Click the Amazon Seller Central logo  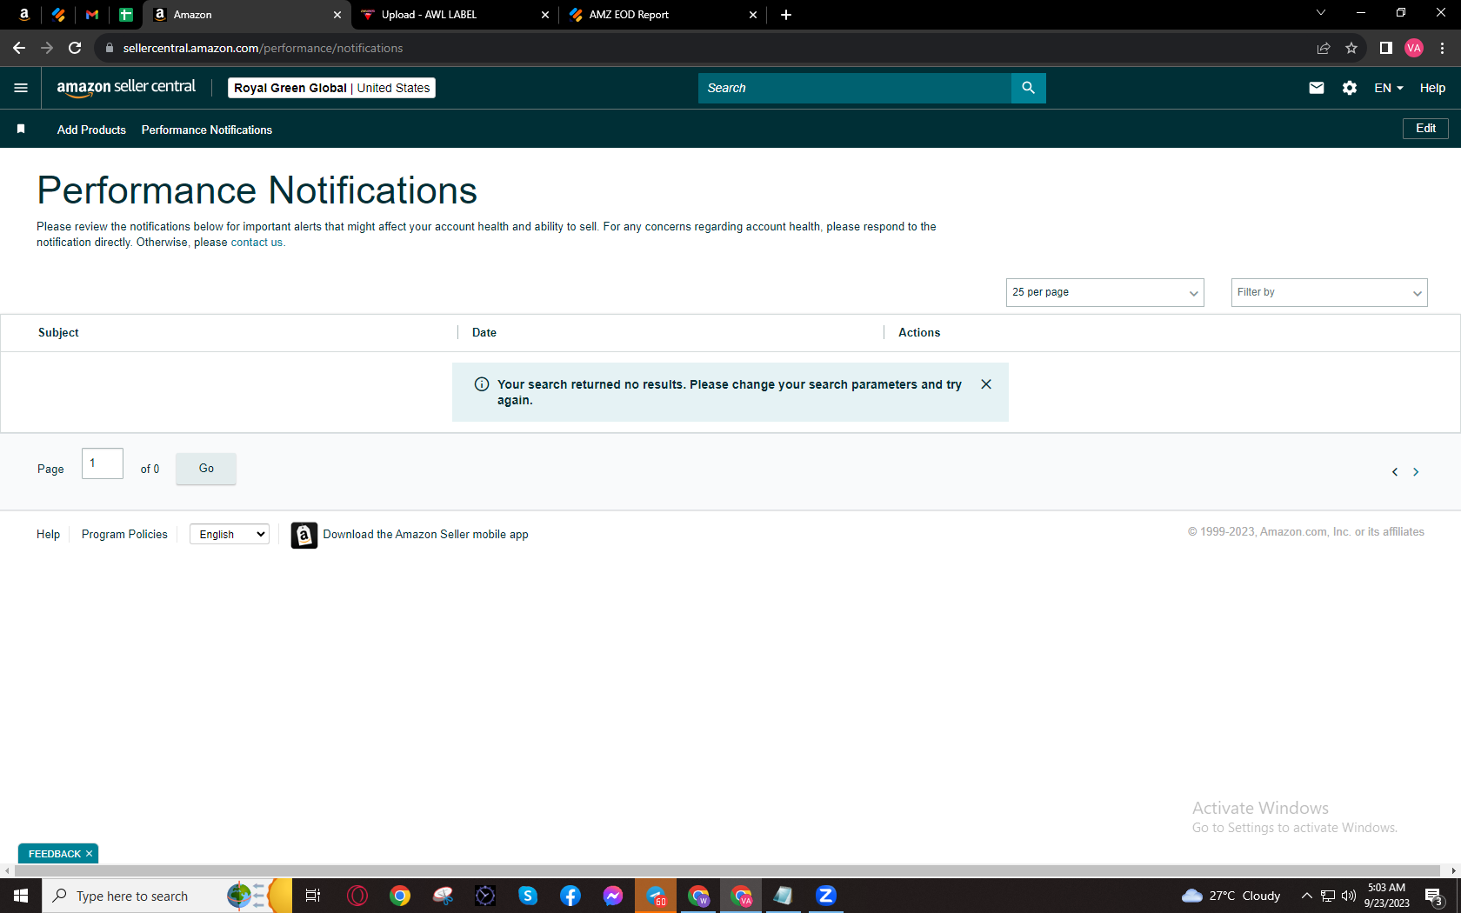tap(126, 88)
